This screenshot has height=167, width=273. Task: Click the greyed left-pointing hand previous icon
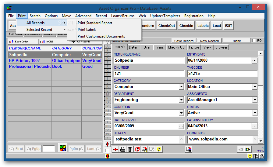[x=241, y=149]
